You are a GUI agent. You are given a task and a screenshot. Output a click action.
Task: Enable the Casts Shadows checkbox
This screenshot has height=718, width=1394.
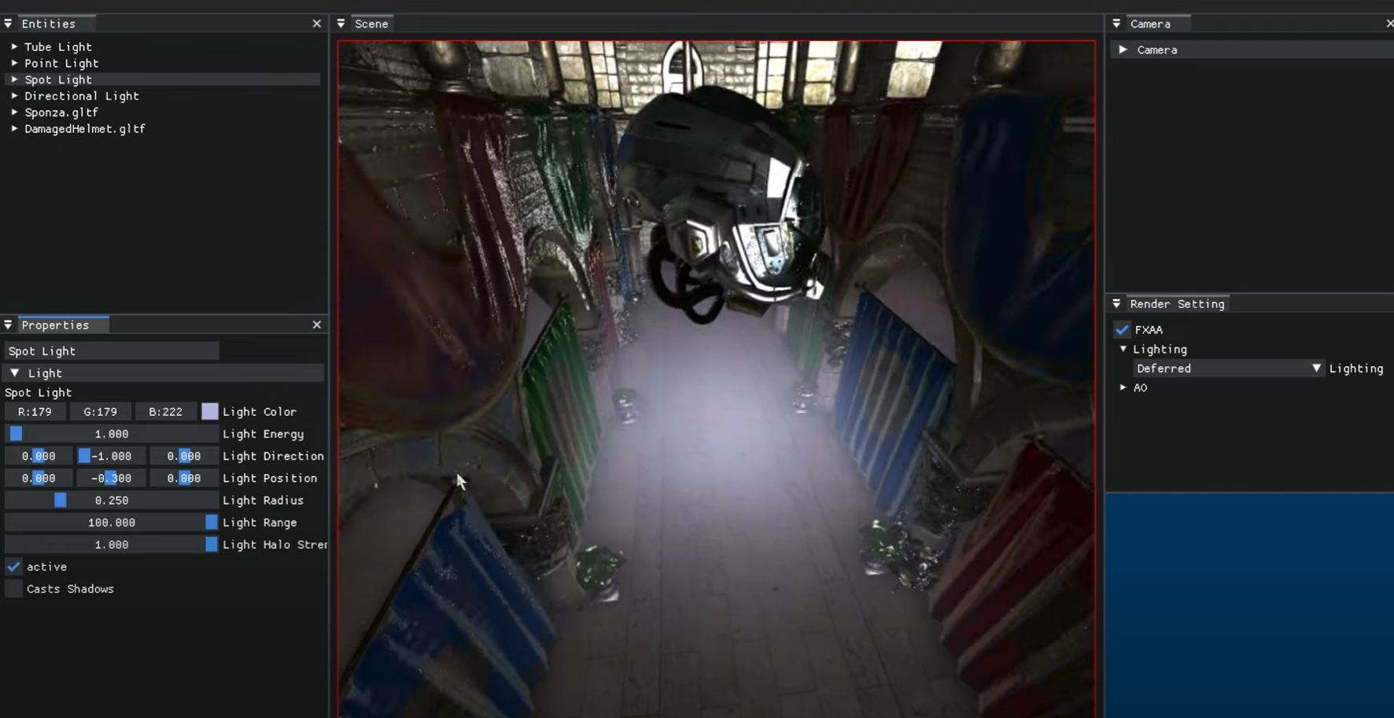pyautogui.click(x=14, y=589)
